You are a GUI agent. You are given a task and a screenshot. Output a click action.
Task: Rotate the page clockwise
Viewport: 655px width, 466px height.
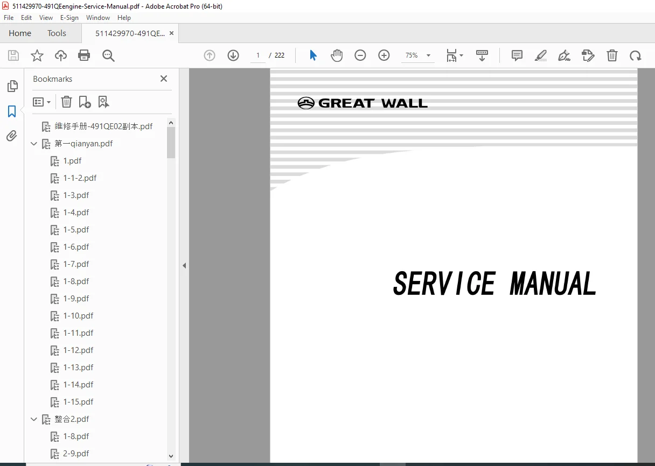[x=636, y=55]
